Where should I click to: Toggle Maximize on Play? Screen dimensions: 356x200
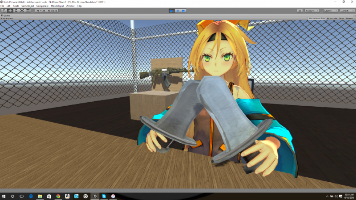coord(317,18)
